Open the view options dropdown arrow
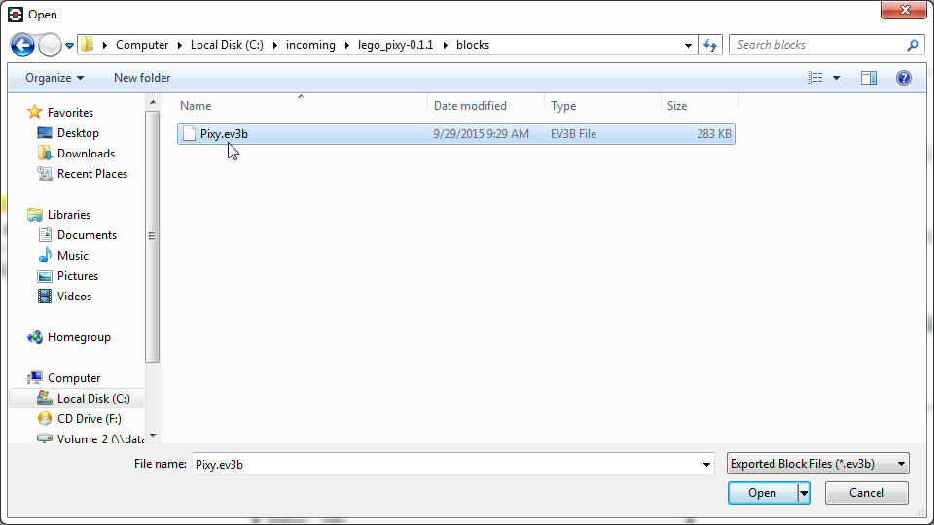 pos(837,78)
